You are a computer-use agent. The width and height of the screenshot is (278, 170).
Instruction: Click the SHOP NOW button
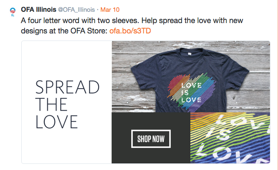151,139
